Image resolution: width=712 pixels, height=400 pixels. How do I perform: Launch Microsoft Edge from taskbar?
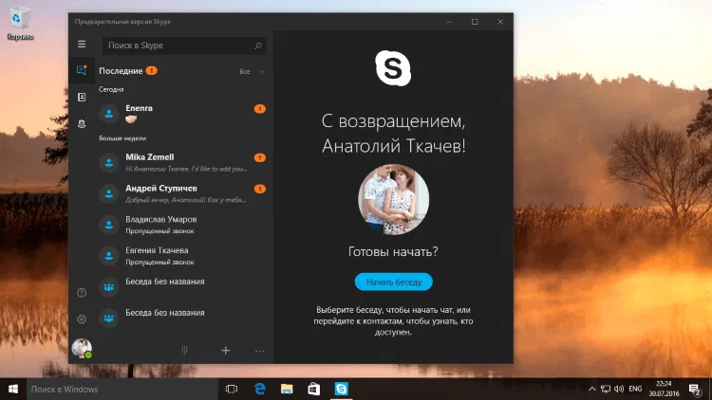[x=260, y=389]
